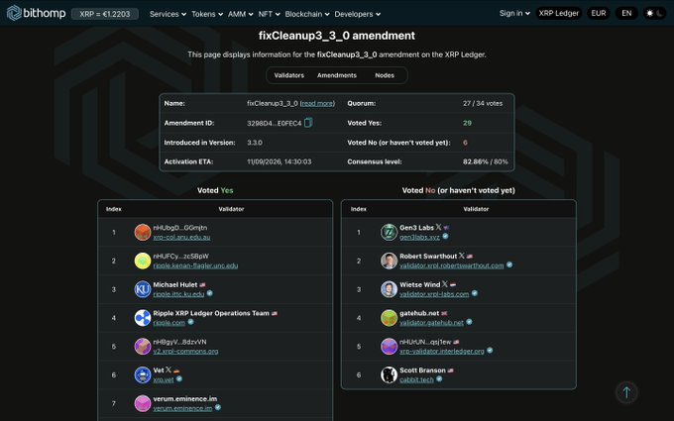
Task: Select the Voted Yes count 29
Action: [x=467, y=123]
